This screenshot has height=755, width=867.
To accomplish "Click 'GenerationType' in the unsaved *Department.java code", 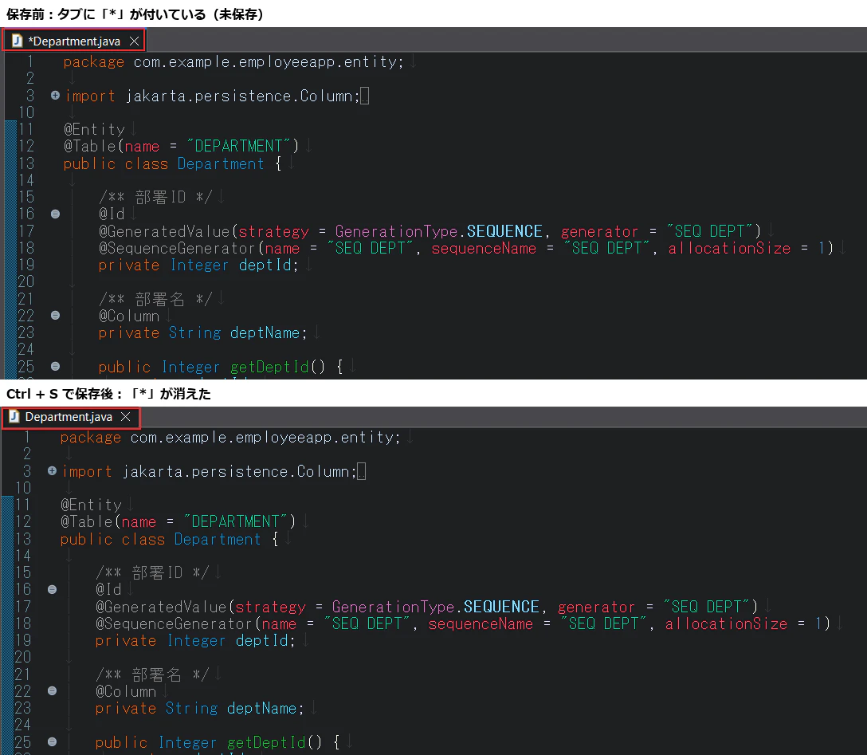I will point(397,231).
